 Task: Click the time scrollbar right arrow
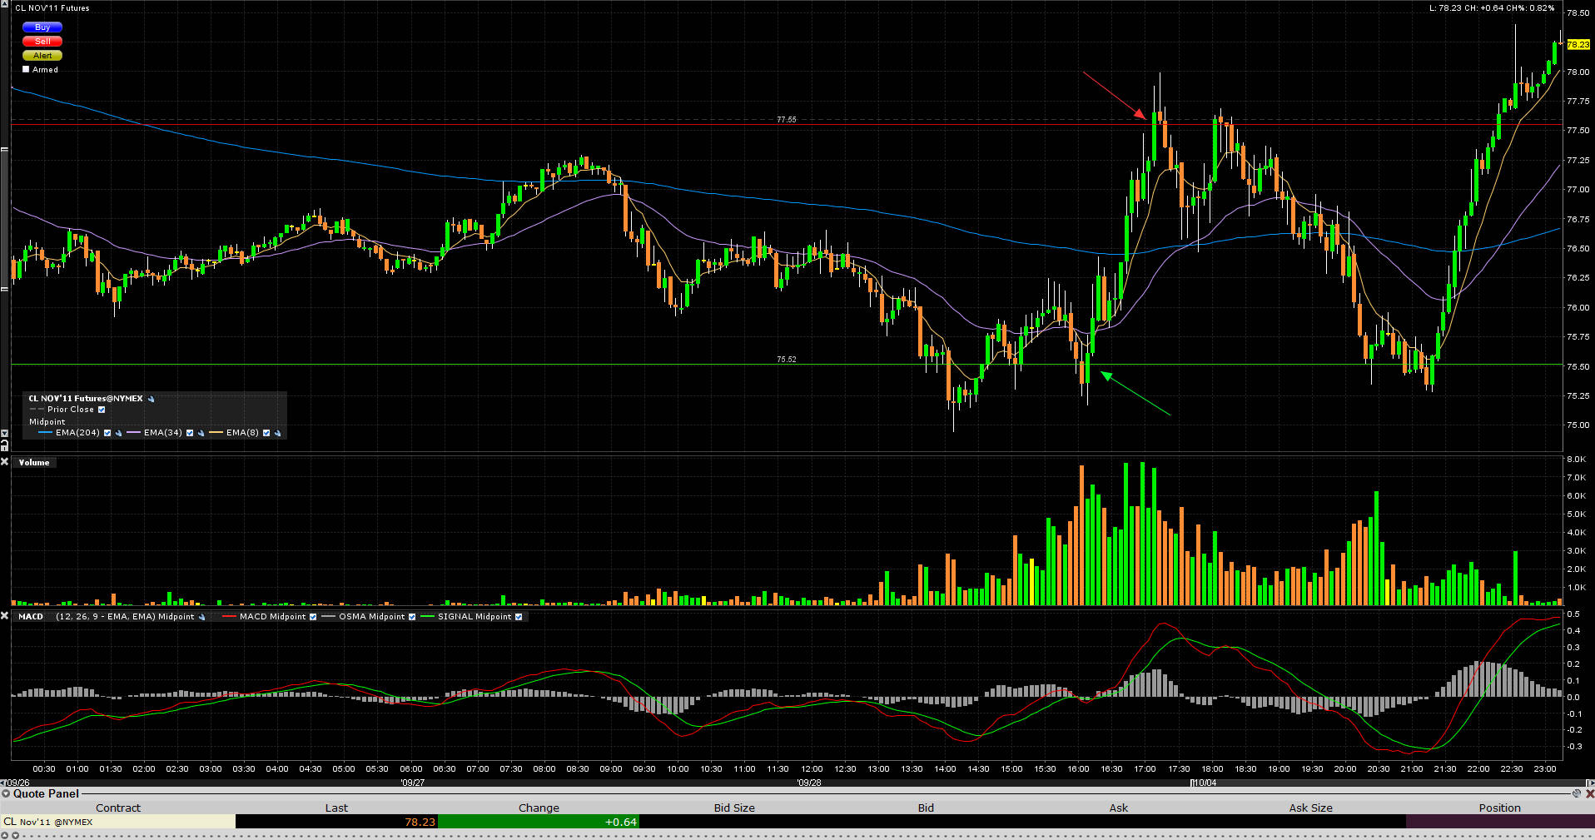point(1591,783)
